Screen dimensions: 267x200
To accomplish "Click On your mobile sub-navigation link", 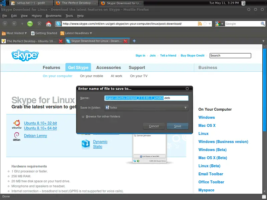I will 91,76.
